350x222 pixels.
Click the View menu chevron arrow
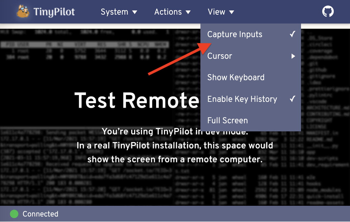coord(231,12)
